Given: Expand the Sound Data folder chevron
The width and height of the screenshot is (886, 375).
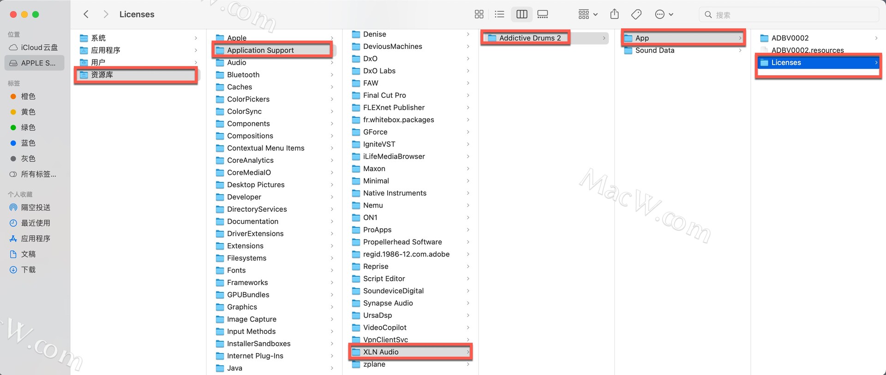Looking at the screenshot, I should tap(740, 50).
